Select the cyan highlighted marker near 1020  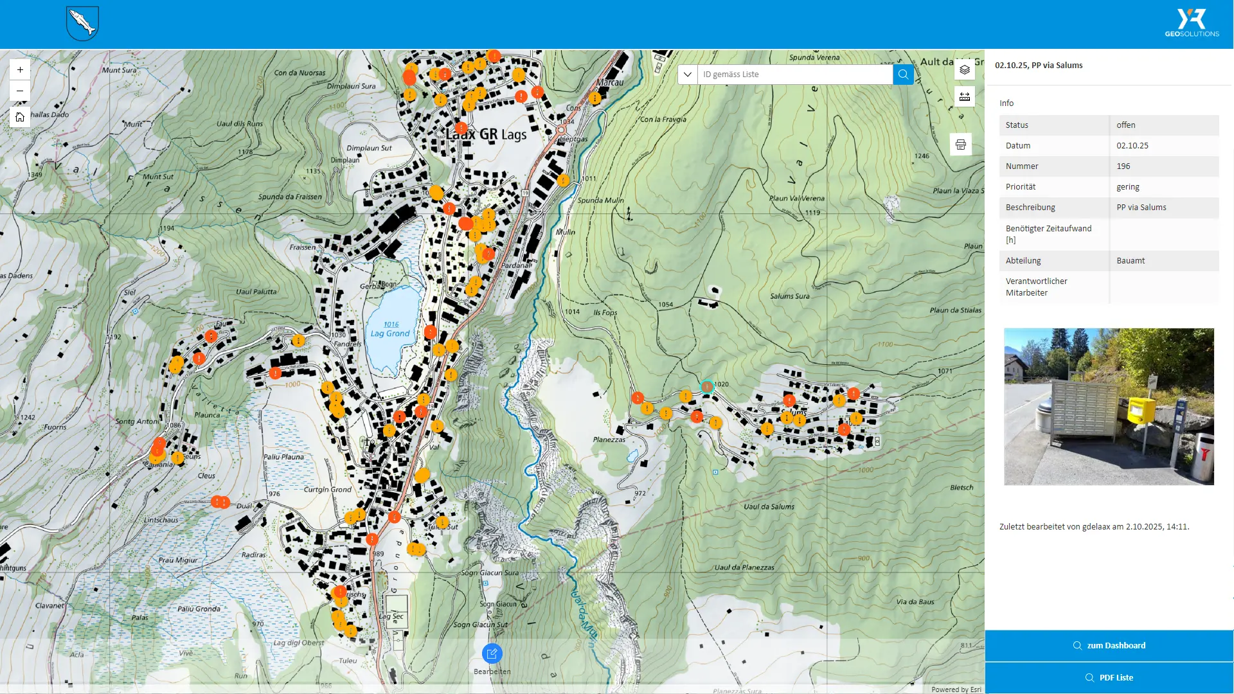(707, 387)
